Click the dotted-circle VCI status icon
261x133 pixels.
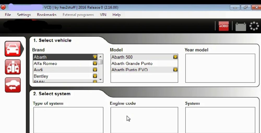[254, 26]
